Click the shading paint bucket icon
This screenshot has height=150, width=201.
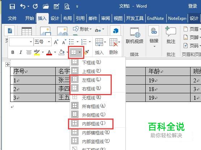[61, 52]
